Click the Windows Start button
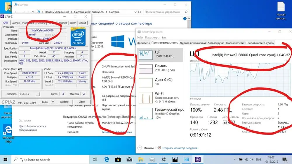The width and height of the screenshot is (292, 164). pos(5,160)
